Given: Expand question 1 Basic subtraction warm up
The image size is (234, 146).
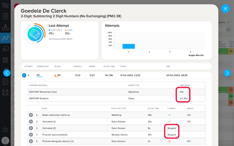Looking at the screenshot, I should pyautogui.click(x=31, y=115).
